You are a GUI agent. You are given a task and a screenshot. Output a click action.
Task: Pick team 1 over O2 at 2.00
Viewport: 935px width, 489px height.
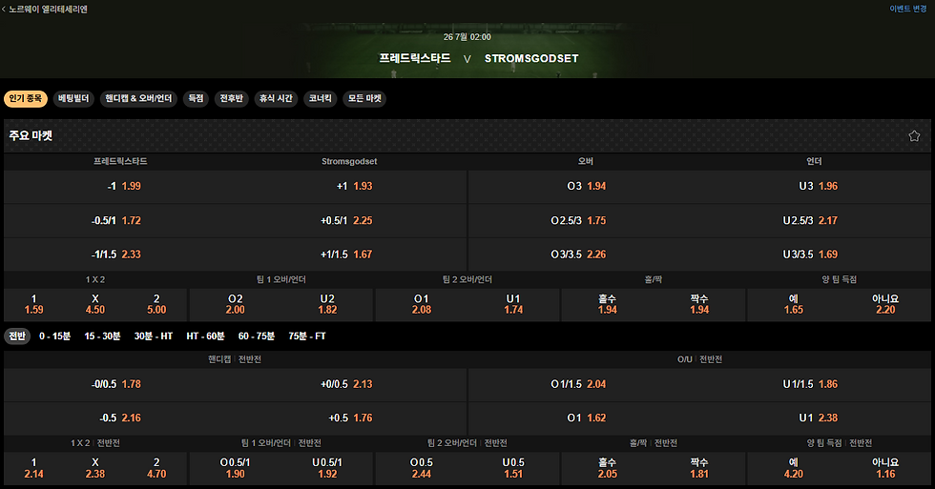click(x=236, y=304)
